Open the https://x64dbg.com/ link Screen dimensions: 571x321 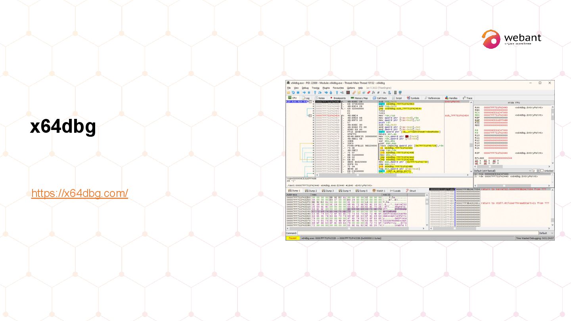(x=80, y=193)
